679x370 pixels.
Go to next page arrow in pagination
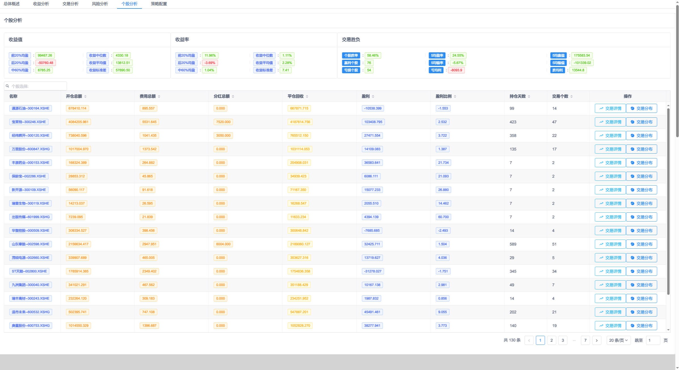tap(597, 340)
